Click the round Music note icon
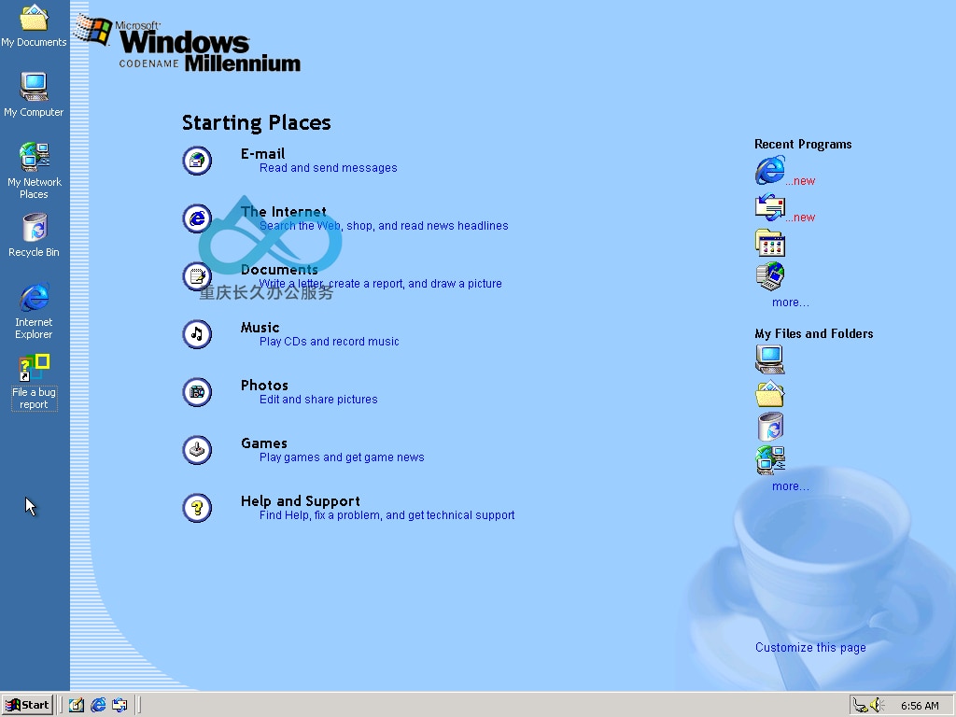 [x=197, y=334]
